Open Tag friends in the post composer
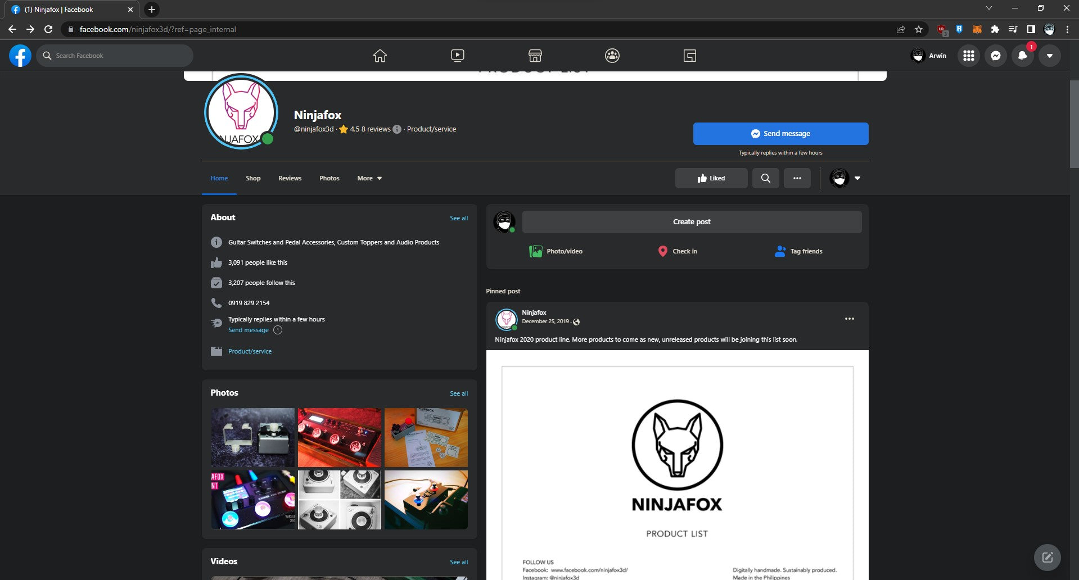 [798, 251]
